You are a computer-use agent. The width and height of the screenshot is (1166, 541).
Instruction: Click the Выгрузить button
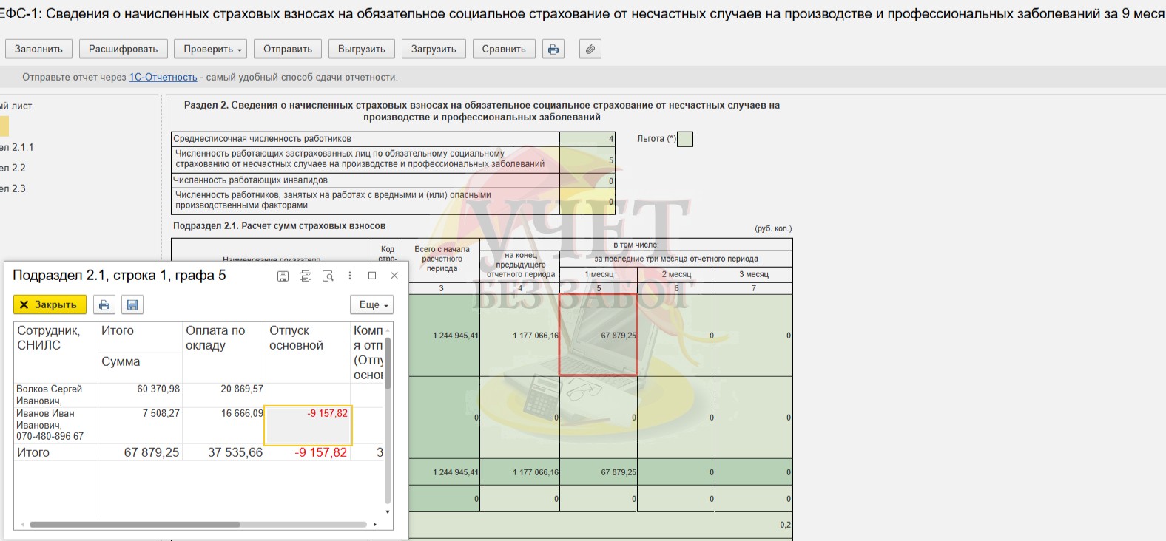(x=362, y=50)
